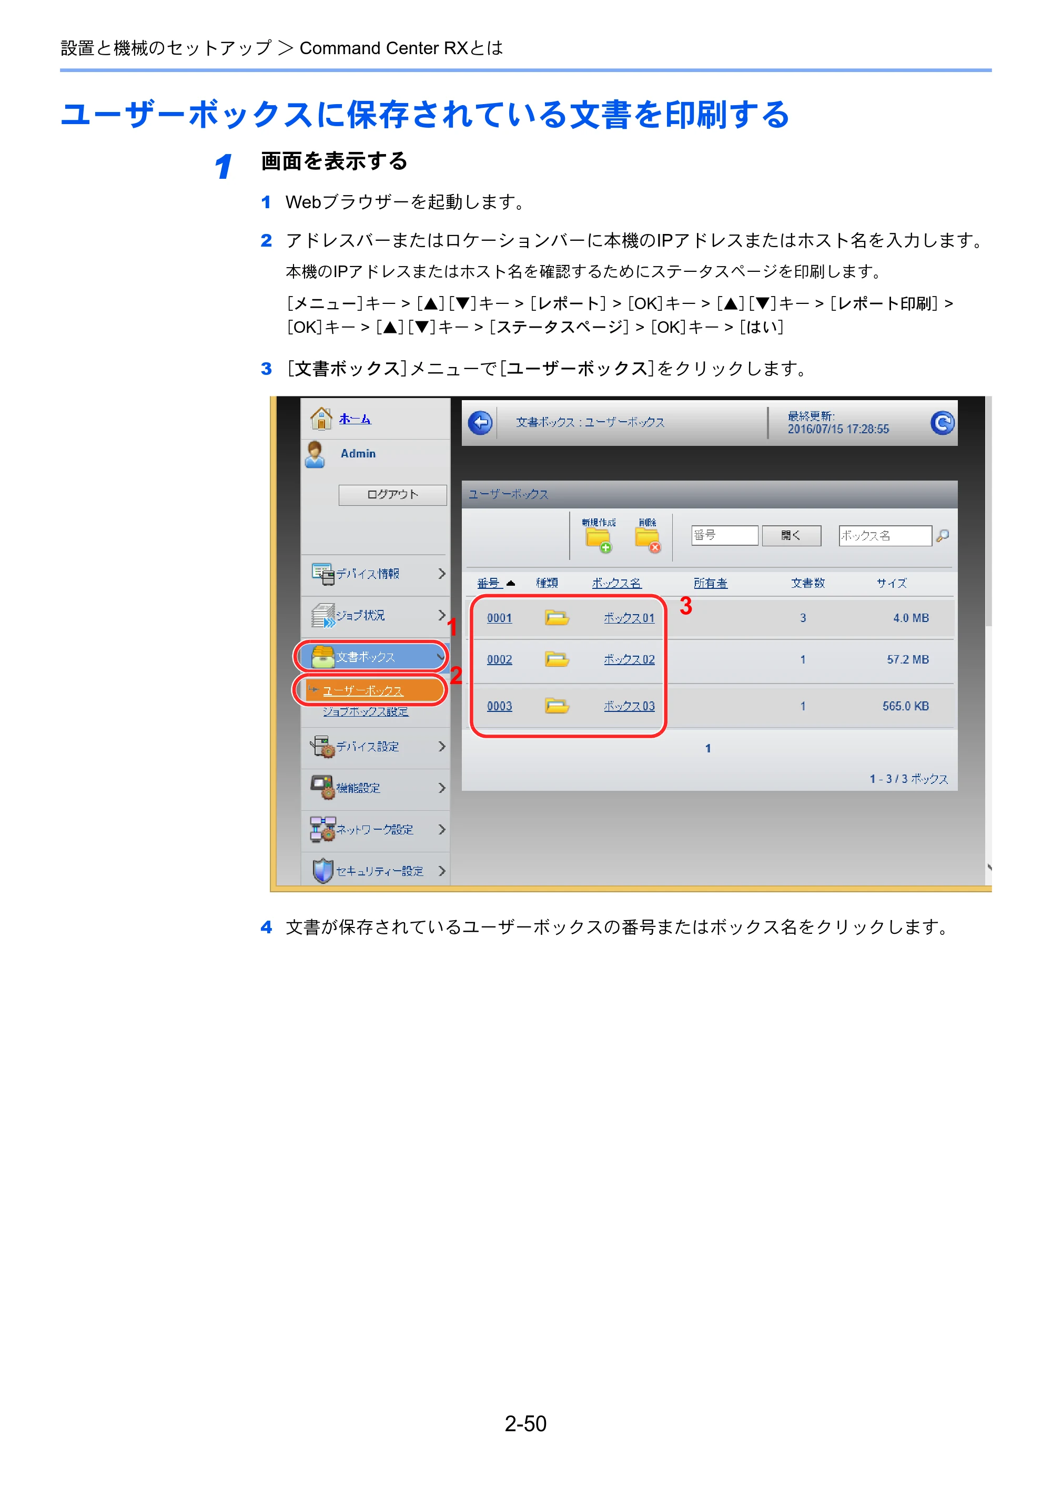The height and width of the screenshot is (1488, 1052).
Task: Open the ボックス02 link
Action: tap(629, 660)
